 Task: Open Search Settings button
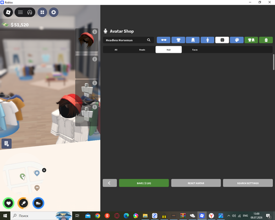(248, 183)
